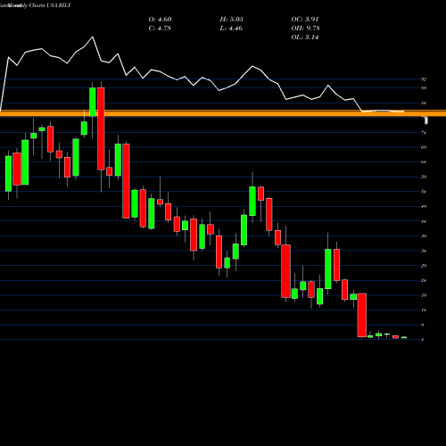Select the green candle rising to 89
Image resolution: width=446 pixels, height=446 pixels.
click(x=93, y=102)
